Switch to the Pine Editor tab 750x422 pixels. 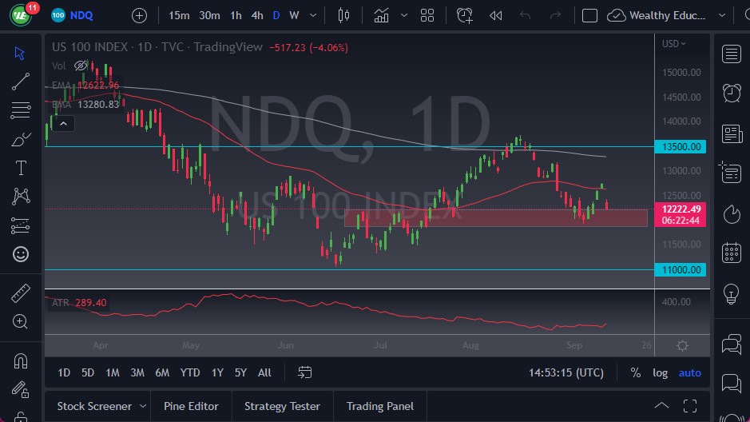pyautogui.click(x=191, y=406)
